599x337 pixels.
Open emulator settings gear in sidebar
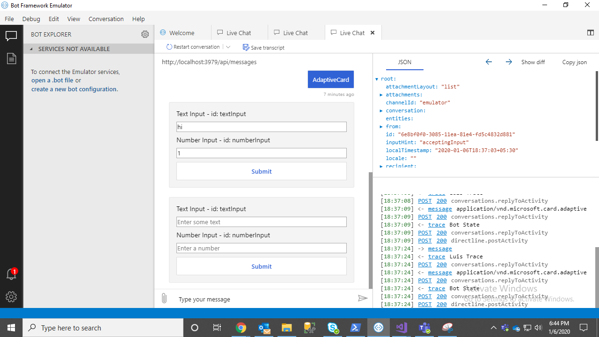11,297
